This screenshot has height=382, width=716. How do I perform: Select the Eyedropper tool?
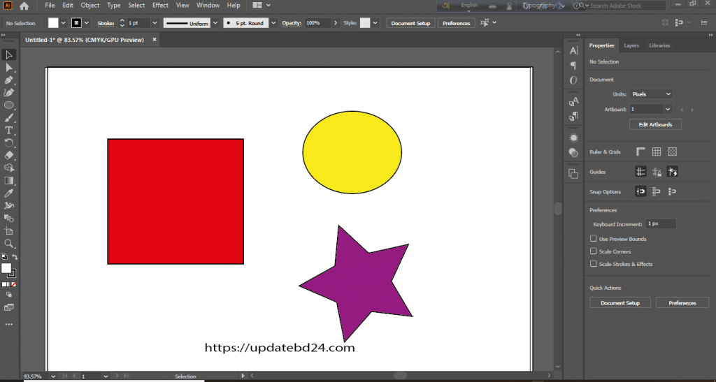tap(9, 193)
